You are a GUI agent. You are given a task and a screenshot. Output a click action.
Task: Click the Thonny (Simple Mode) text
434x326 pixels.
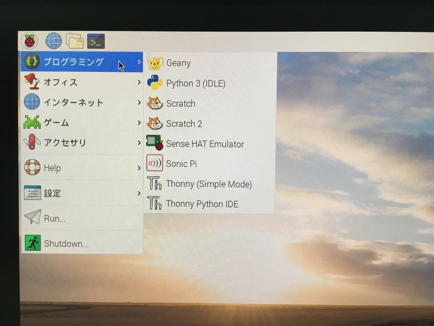pyautogui.click(x=209, y=184)
